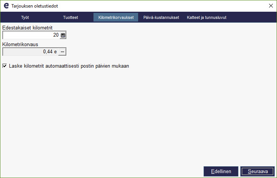Click the Kilometrikorvaus label text
This screenshot has height=178, width=277.
tap(20, 44)
